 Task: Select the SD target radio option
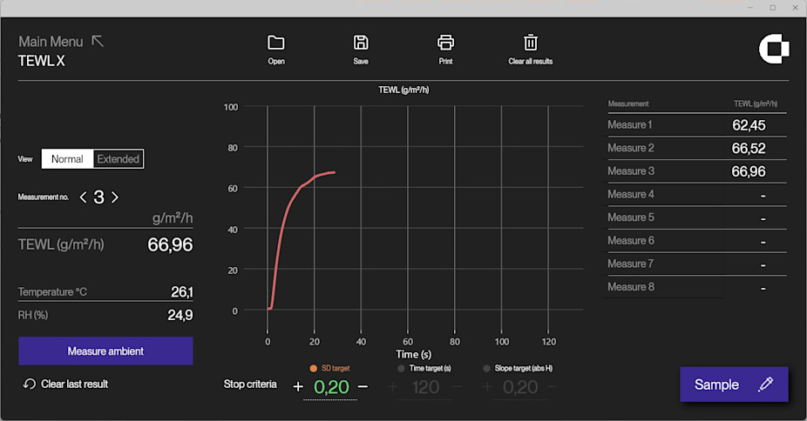[x=313, y=368]
